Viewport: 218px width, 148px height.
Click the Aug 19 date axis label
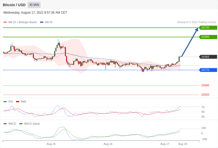click(x=183, y=144)
